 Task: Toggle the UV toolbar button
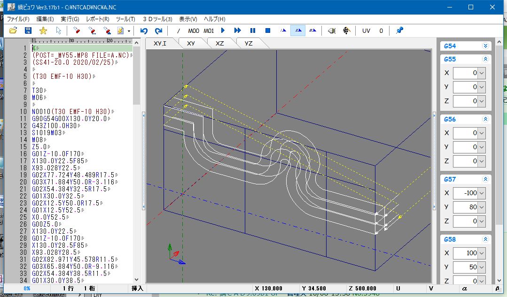[366, 30]
